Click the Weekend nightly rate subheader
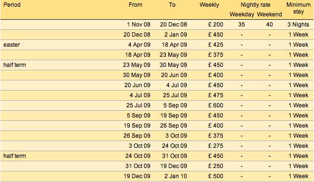The width and height of the screenshot is (314, 182). (269, 14)
